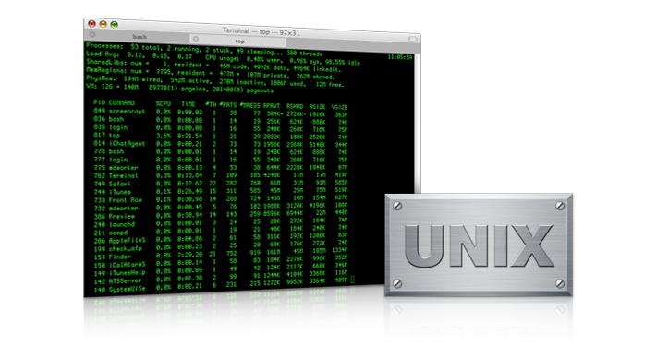Click the yellow minimize window button
This screenshot has height=358, width=657.
(x=103, y=24)
